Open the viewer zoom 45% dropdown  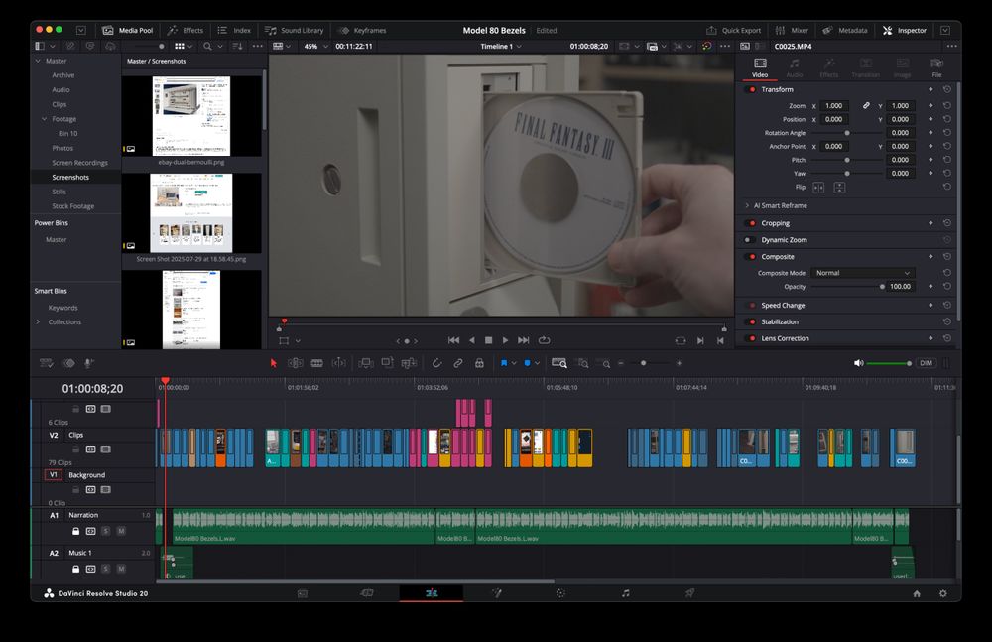(315, 47)
